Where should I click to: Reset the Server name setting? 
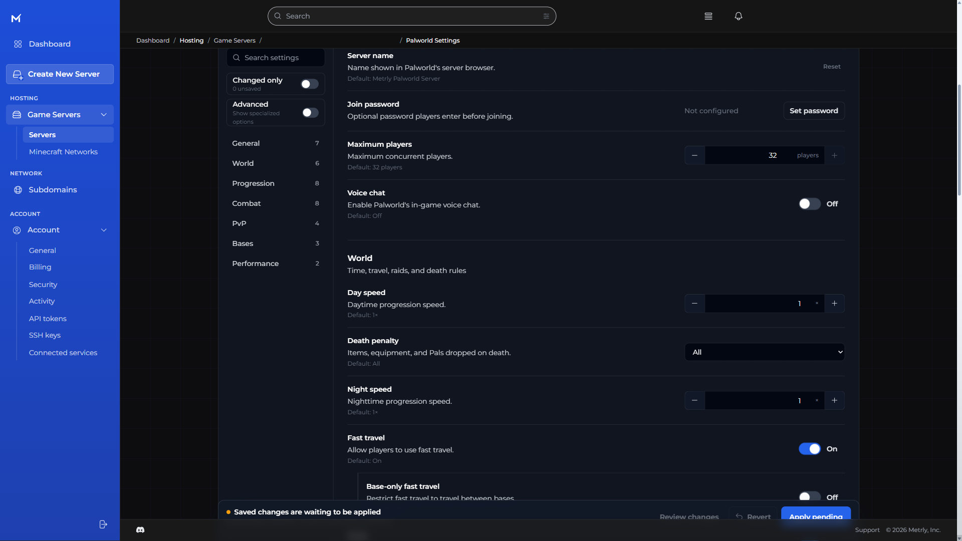tap(832, 67)
